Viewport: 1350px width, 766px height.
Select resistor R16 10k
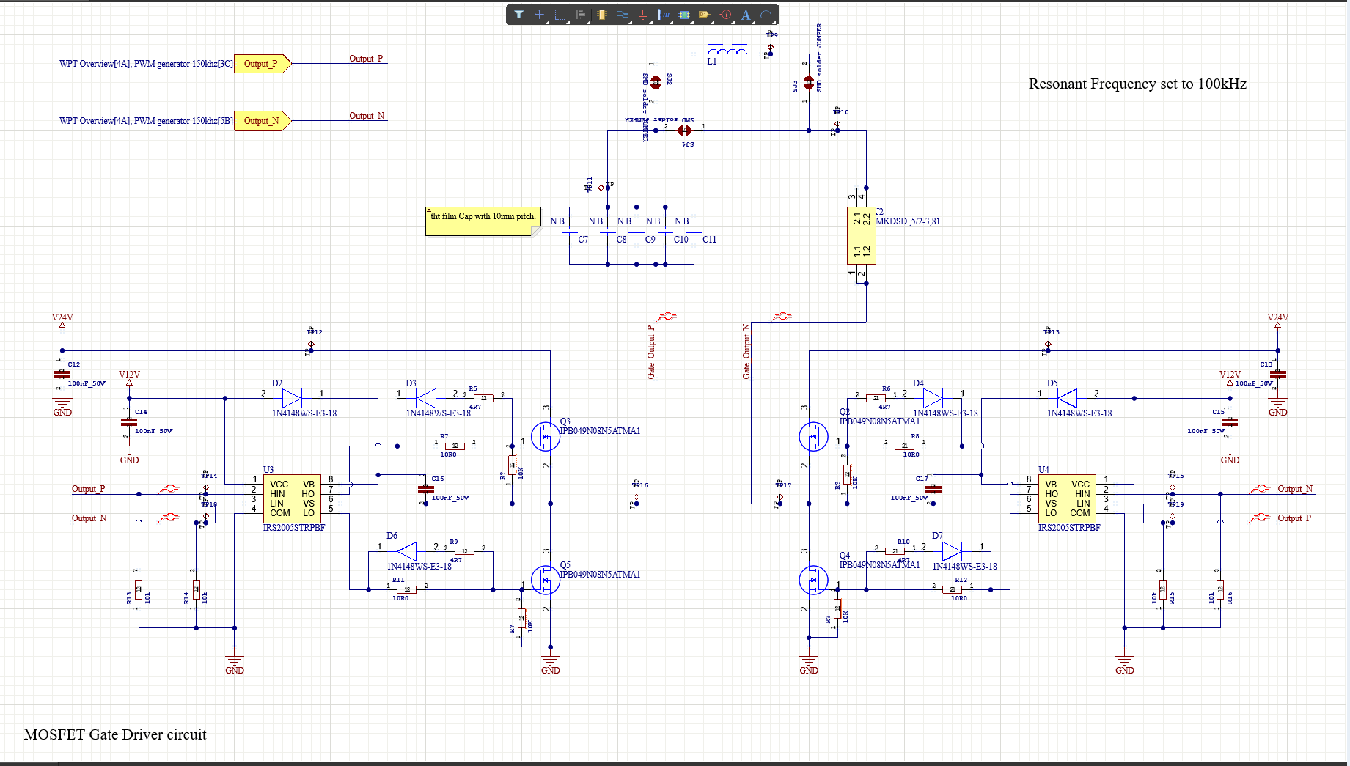[1220, 589]
